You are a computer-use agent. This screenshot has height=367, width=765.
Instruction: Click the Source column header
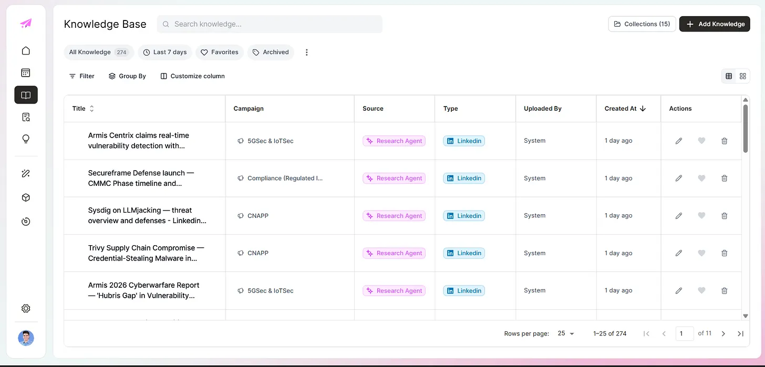coord(373,109)
